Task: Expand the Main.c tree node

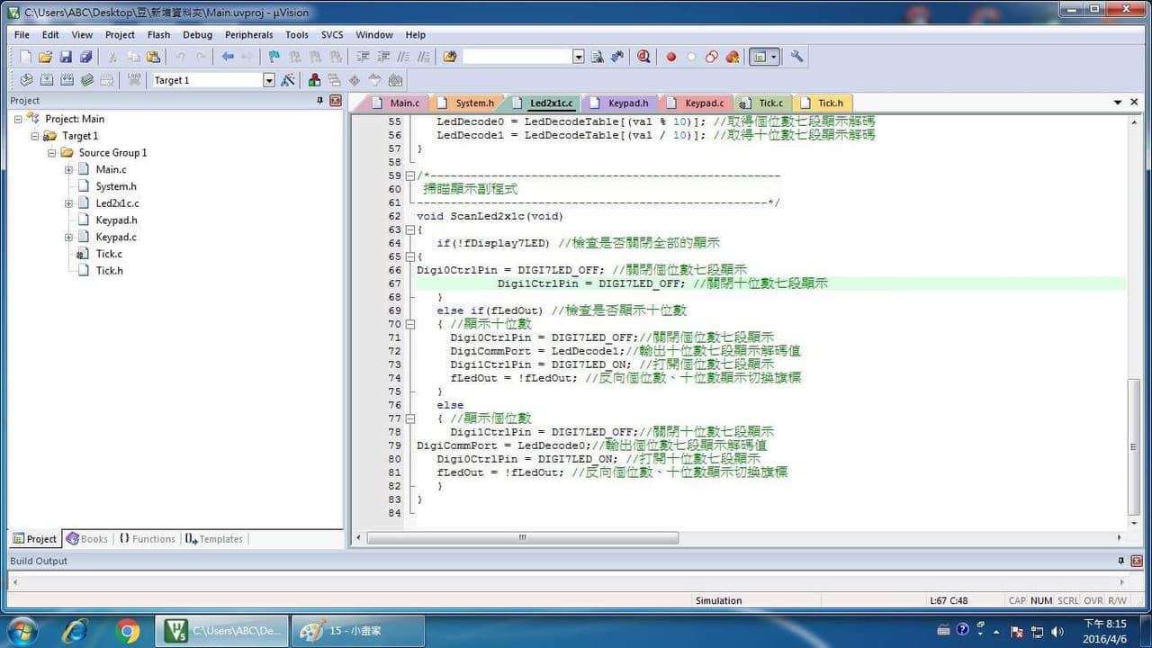Action: (x=68, y=169)
